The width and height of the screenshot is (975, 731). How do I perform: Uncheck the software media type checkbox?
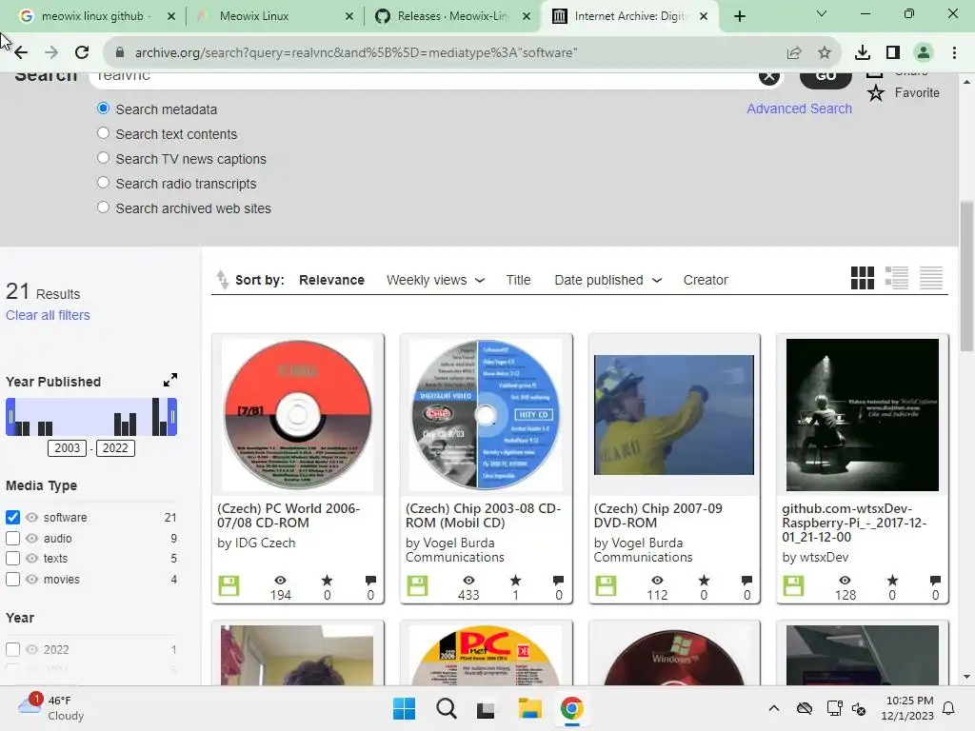[x=12, y=517]
